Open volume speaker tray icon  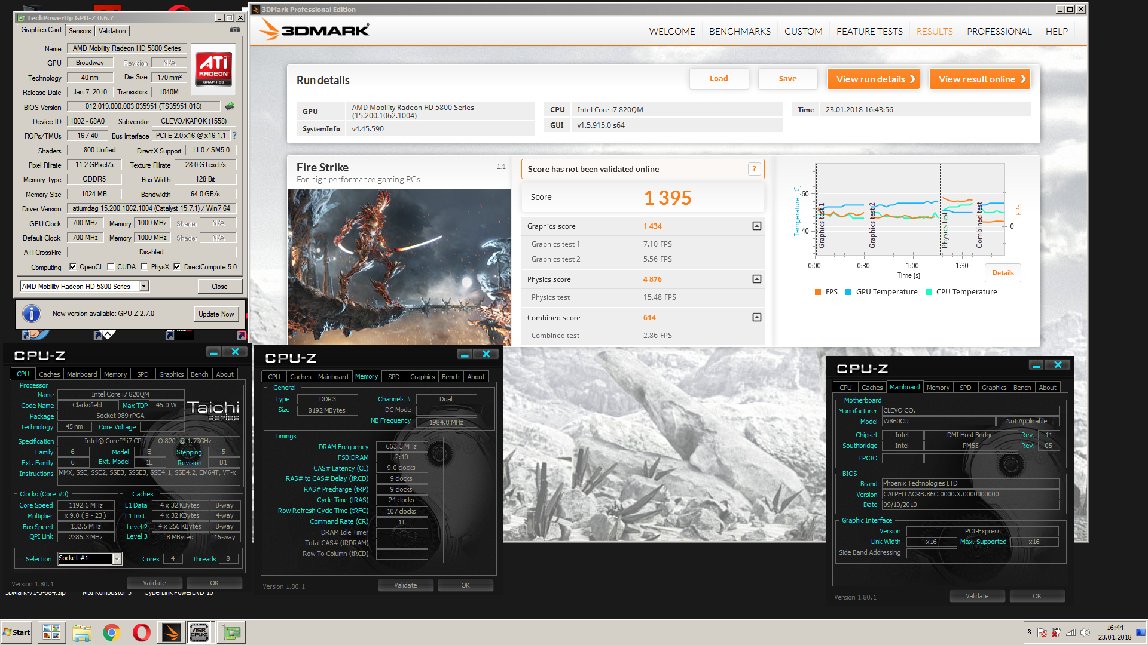point(1085,632)
